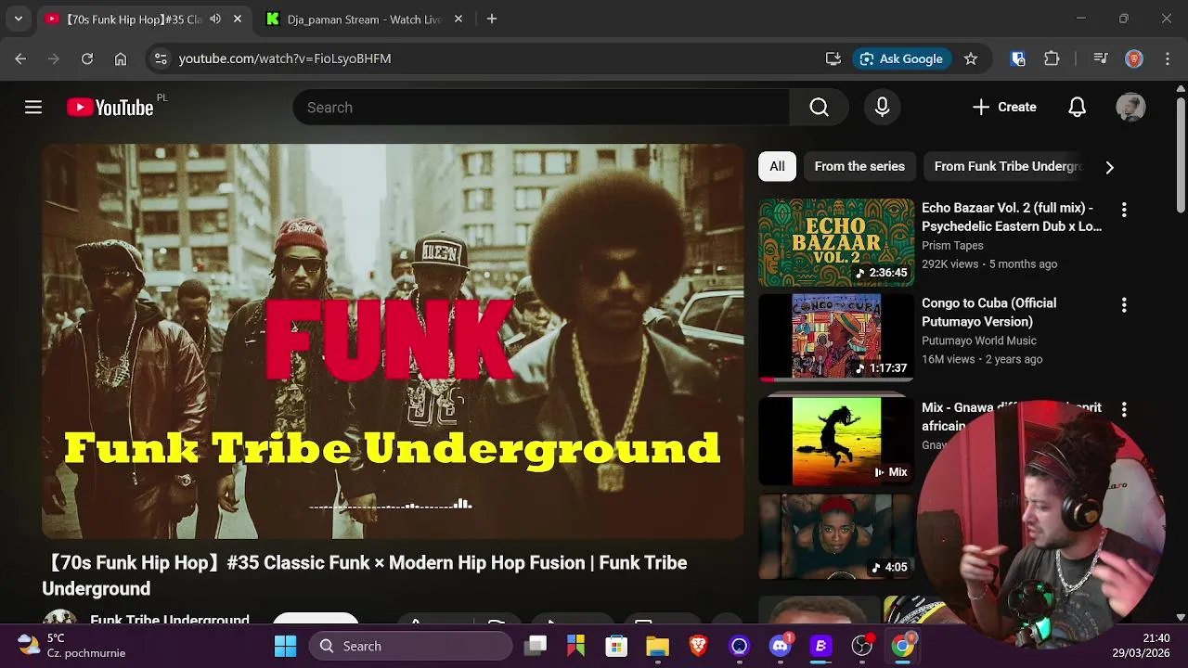The height and width of the screenshot is (668, 1188).
Task: Open the clock showing 21:40 29/03/2026
Action: coord(1142,646)
